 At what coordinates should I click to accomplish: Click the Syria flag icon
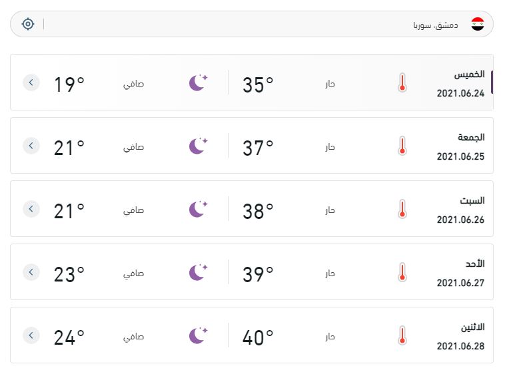click(478, 24)
